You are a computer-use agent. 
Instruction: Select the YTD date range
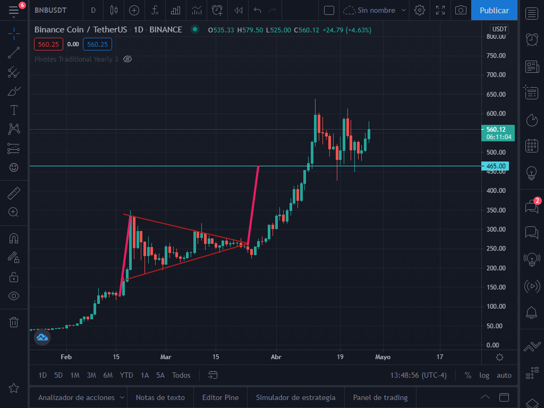point(126,376)
